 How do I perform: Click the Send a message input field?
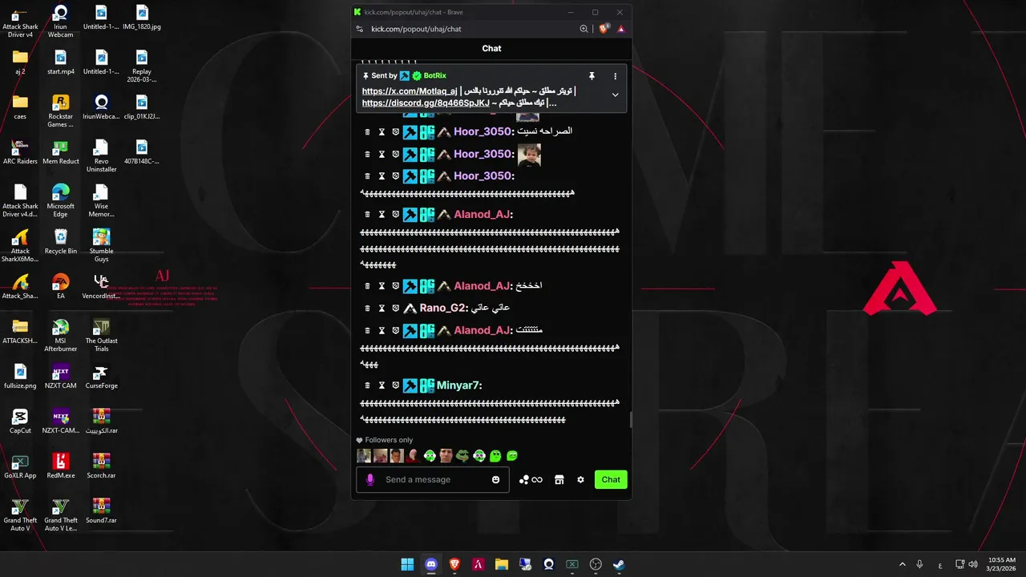[x=433, y=480]
